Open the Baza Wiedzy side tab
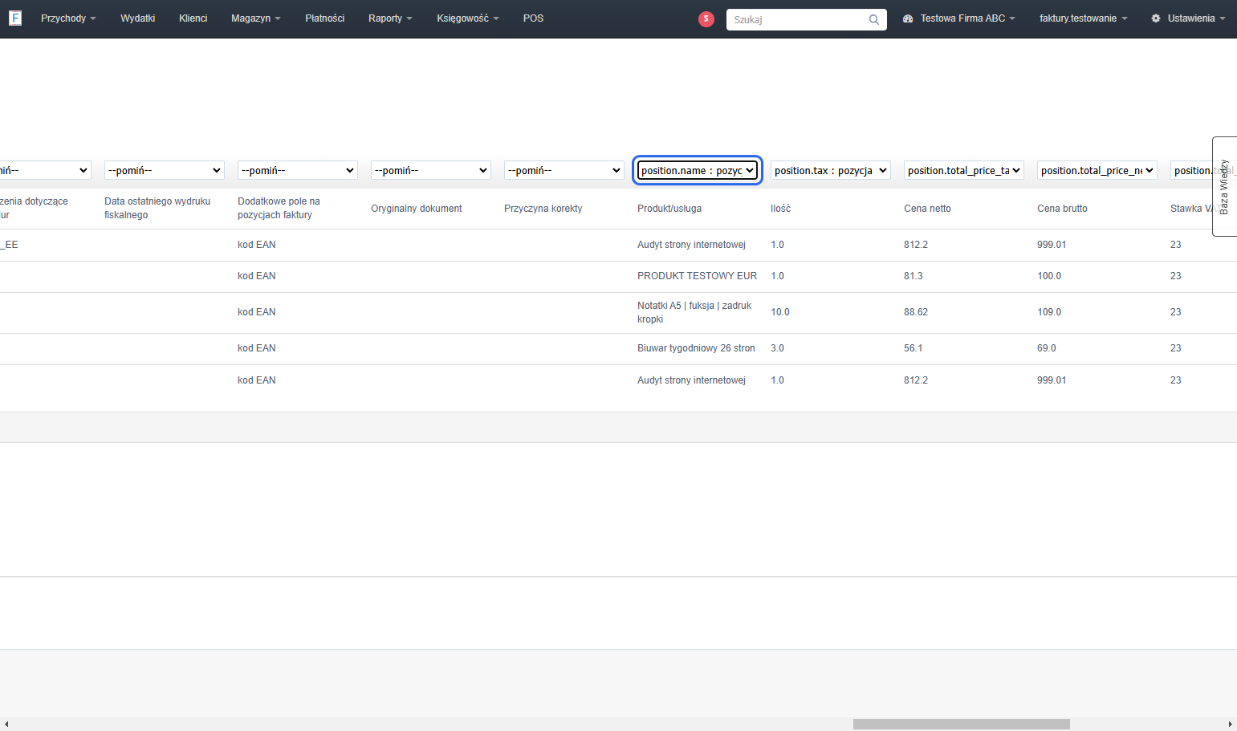Image resolution: width=1237 pixels, height=731 pixels. click(1224, 186)
